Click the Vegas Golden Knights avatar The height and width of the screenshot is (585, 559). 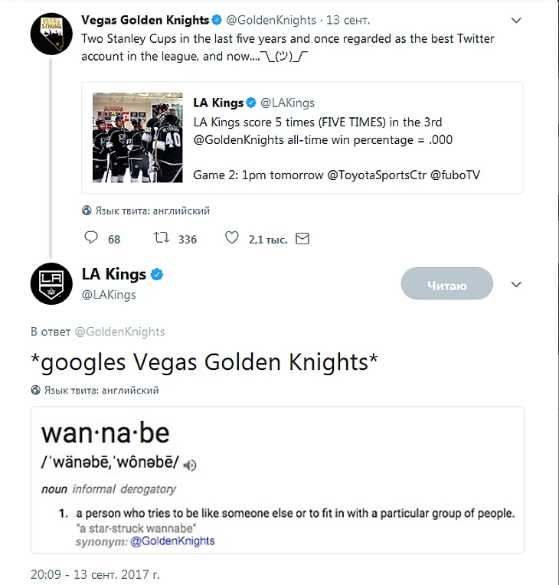click(x=51, y=34)
